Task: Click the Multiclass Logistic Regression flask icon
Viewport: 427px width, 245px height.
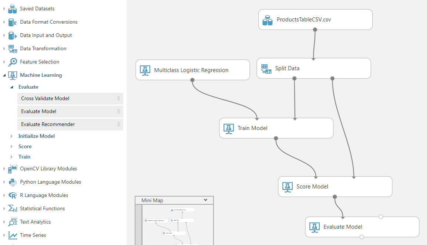Action: pos(144,69)
